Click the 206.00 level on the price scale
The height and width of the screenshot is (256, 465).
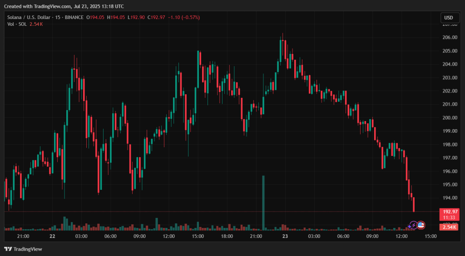pos(450,37)
